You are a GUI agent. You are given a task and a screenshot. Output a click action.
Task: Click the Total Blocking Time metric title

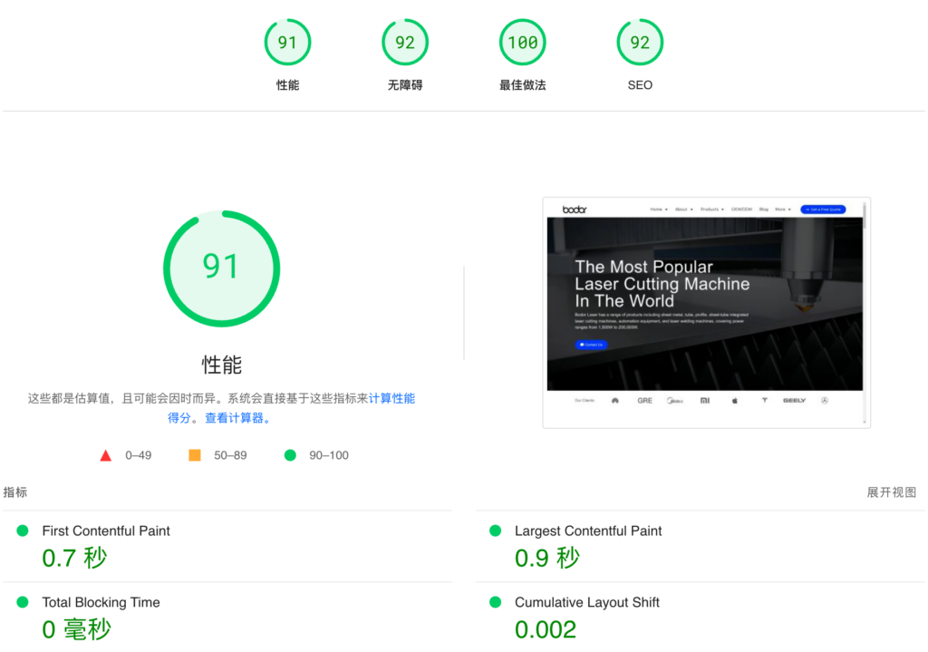tap(101, 602)
